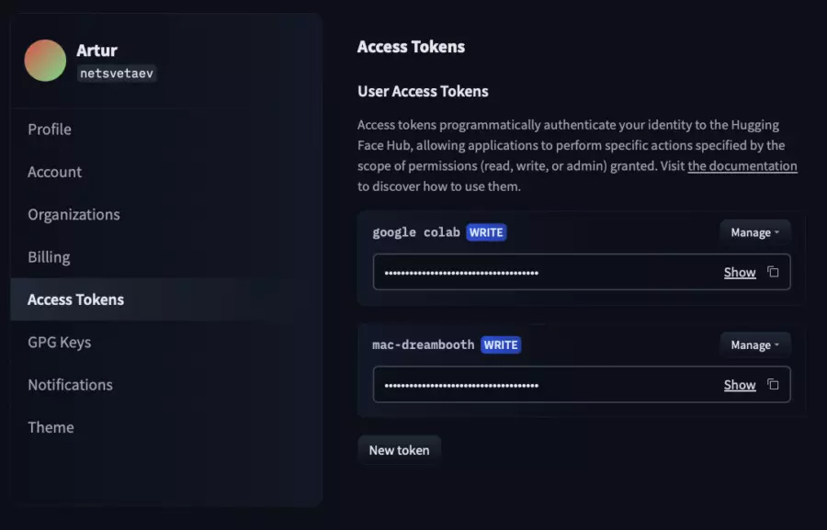Image resolution: width=827 pixels, height=530 pixels.
Task: Click the google colab token field
Action: [582, 272]
